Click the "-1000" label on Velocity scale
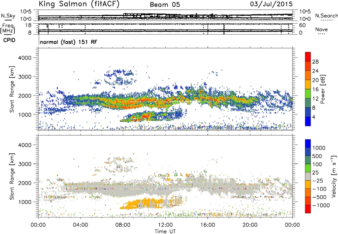The image size is (338, 234). tap(321, 205)
